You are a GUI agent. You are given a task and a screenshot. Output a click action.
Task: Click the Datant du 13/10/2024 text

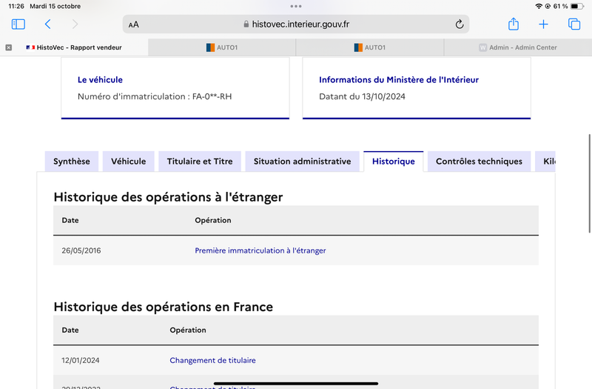(362, 96)
